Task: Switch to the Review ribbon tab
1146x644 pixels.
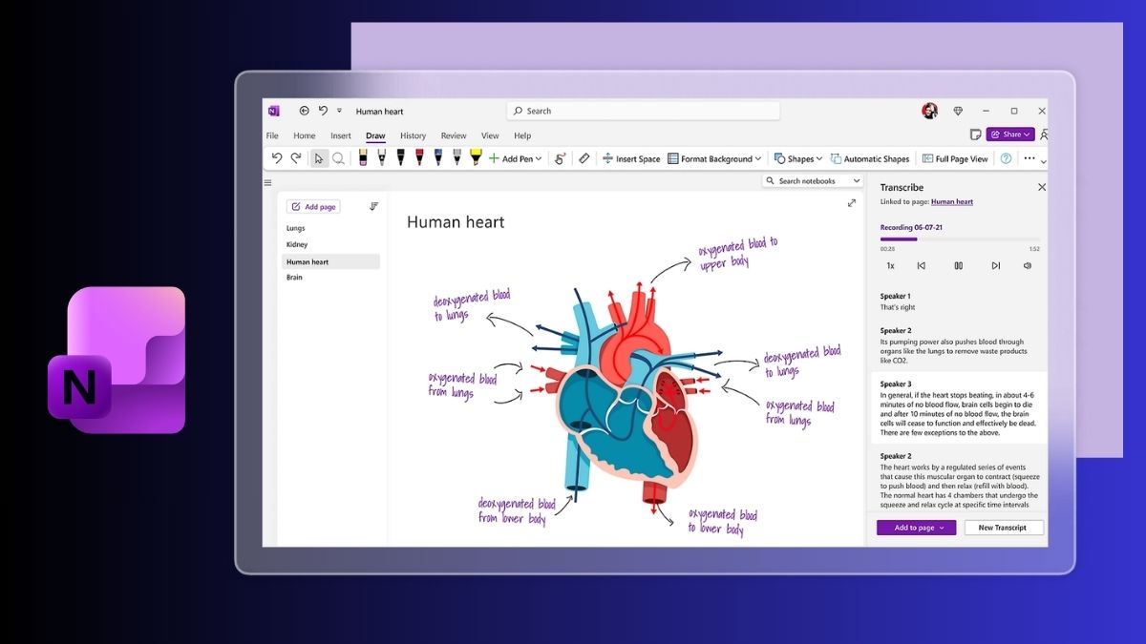Action: [454, 135]
